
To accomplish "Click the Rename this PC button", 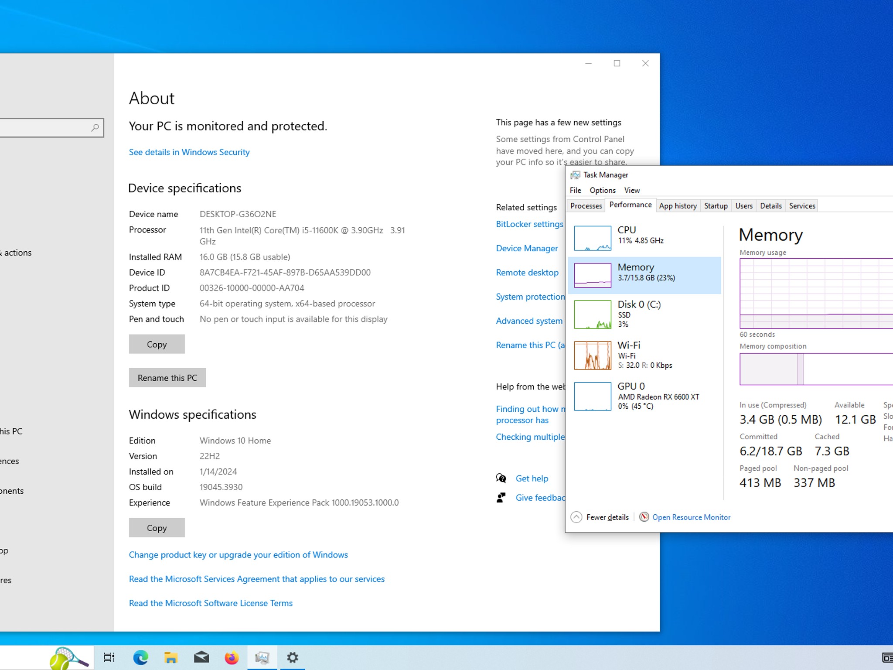I will (x=167, y=378).
